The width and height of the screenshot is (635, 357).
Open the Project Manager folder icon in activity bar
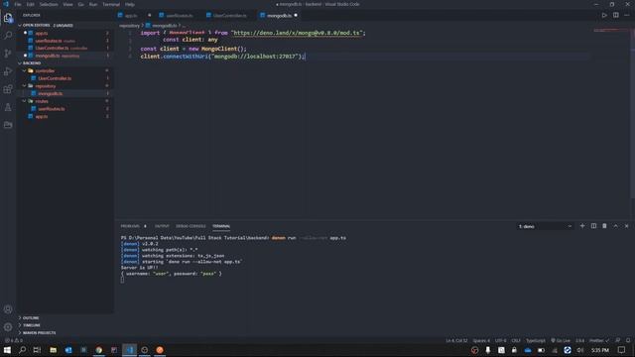tap(8, 125)
